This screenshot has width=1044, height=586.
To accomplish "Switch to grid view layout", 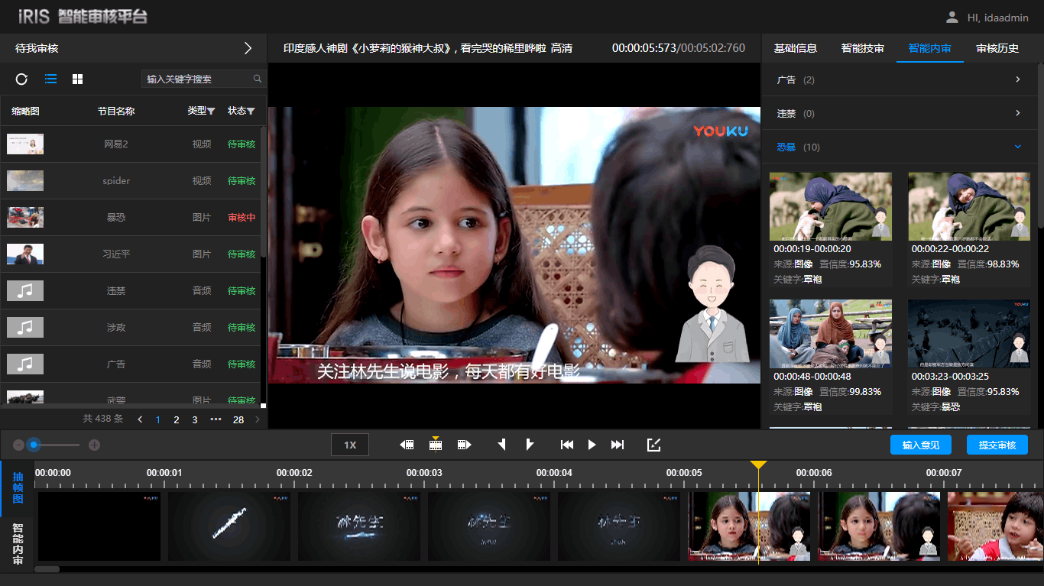I will (x=77, y=79).
